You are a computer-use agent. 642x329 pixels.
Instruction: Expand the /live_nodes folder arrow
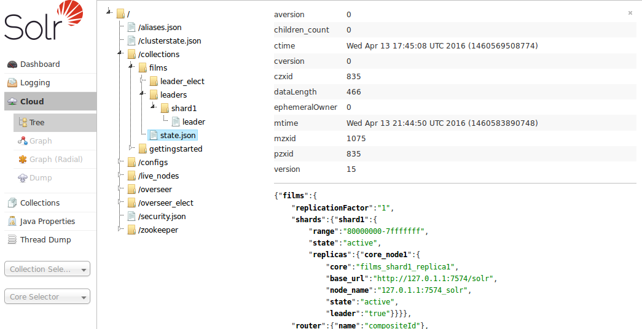coord(120,176)
